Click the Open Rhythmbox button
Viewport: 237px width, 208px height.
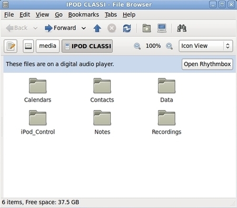(207, 64)
